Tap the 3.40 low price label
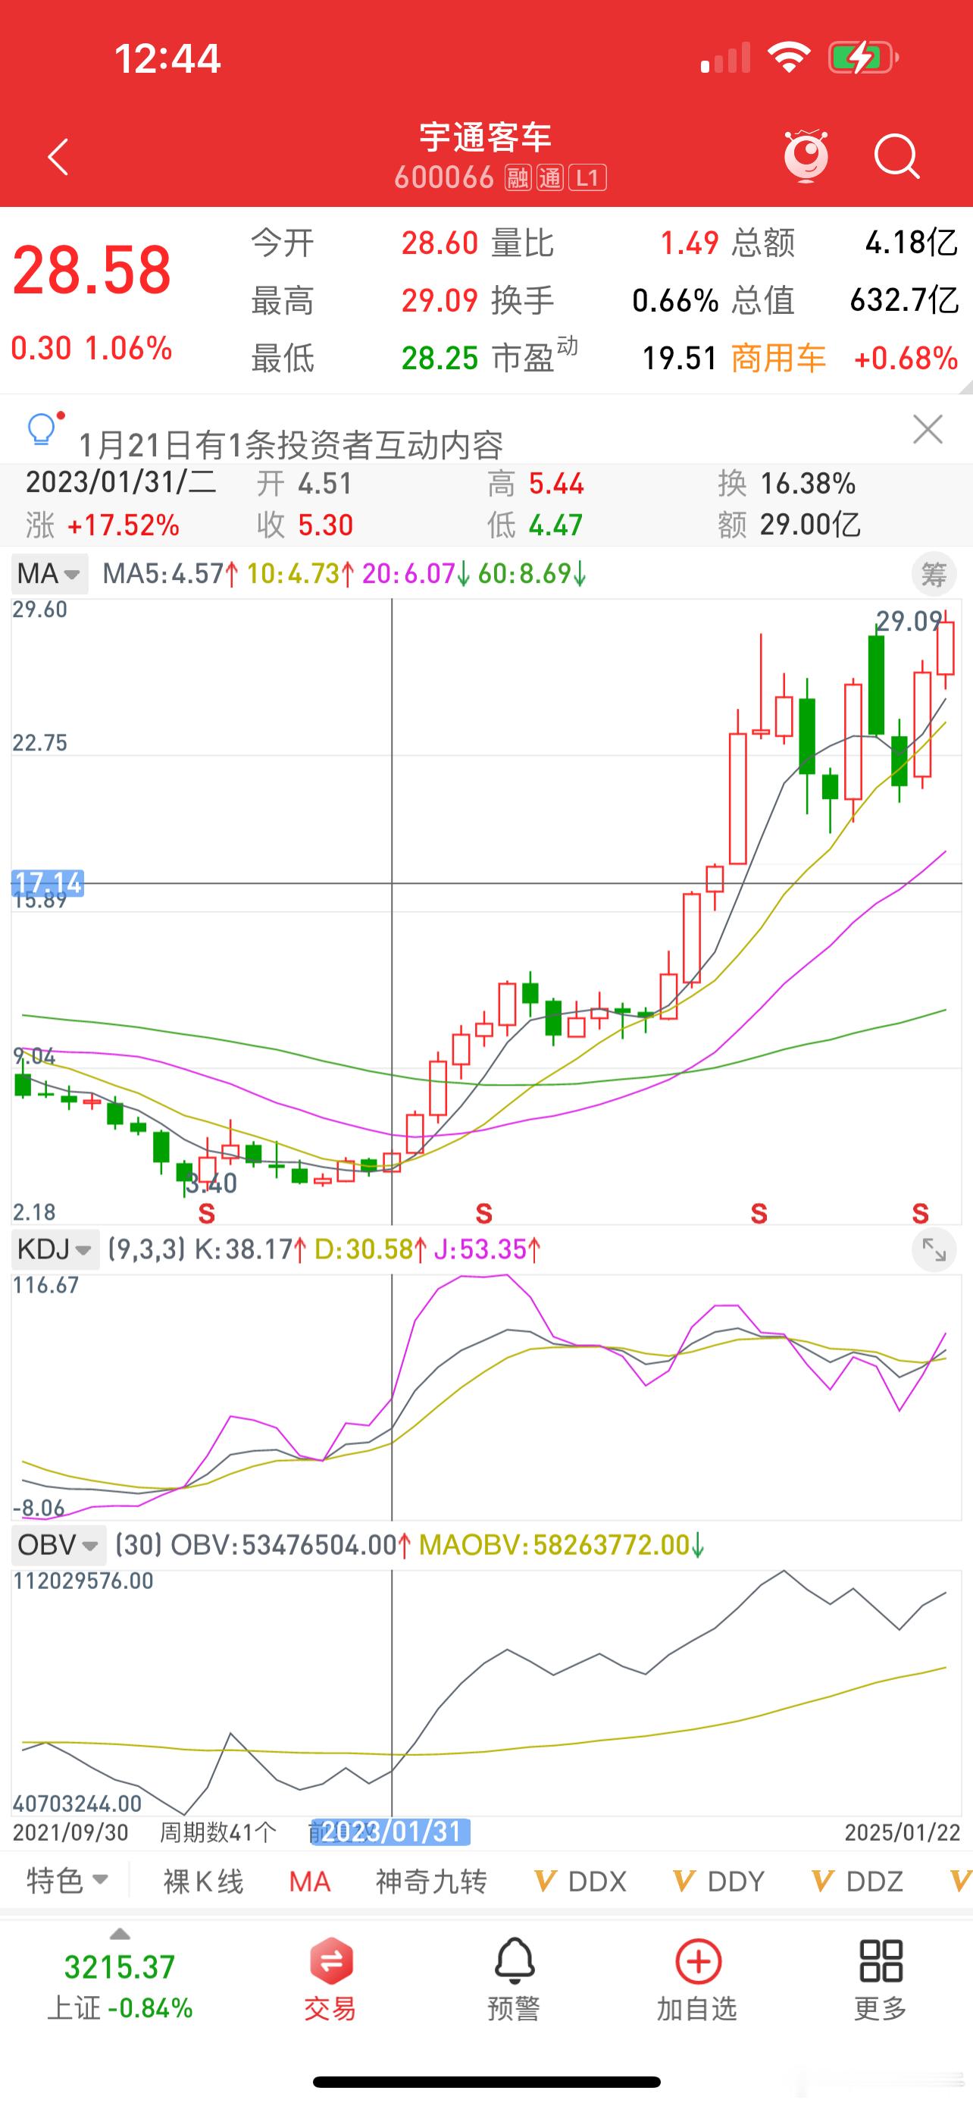The image size is (973, 2106). (211, 1183)
